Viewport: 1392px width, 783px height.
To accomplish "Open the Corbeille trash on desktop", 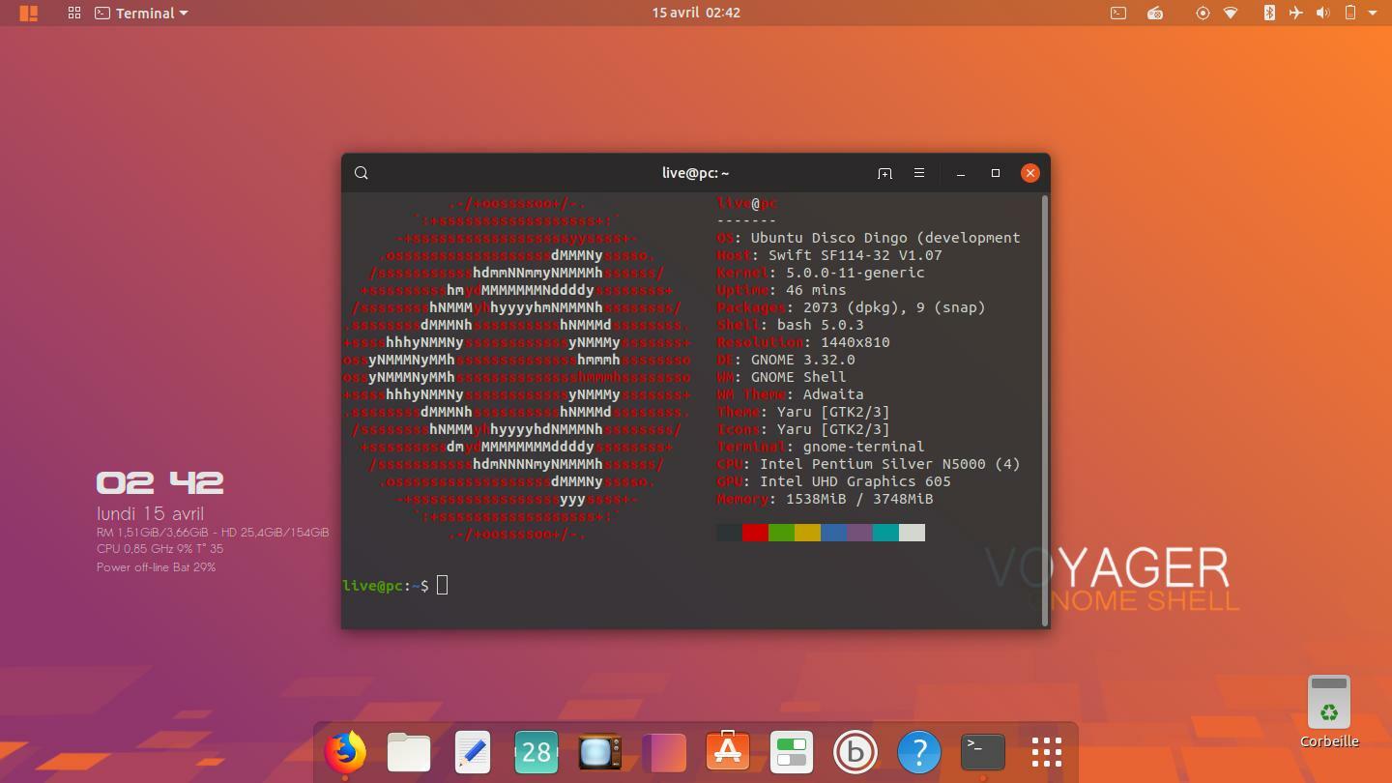I will click(1329, 712).
